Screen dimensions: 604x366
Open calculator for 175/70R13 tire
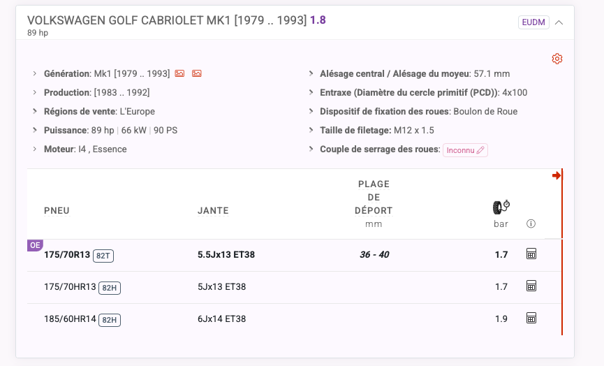click(531, 254)
